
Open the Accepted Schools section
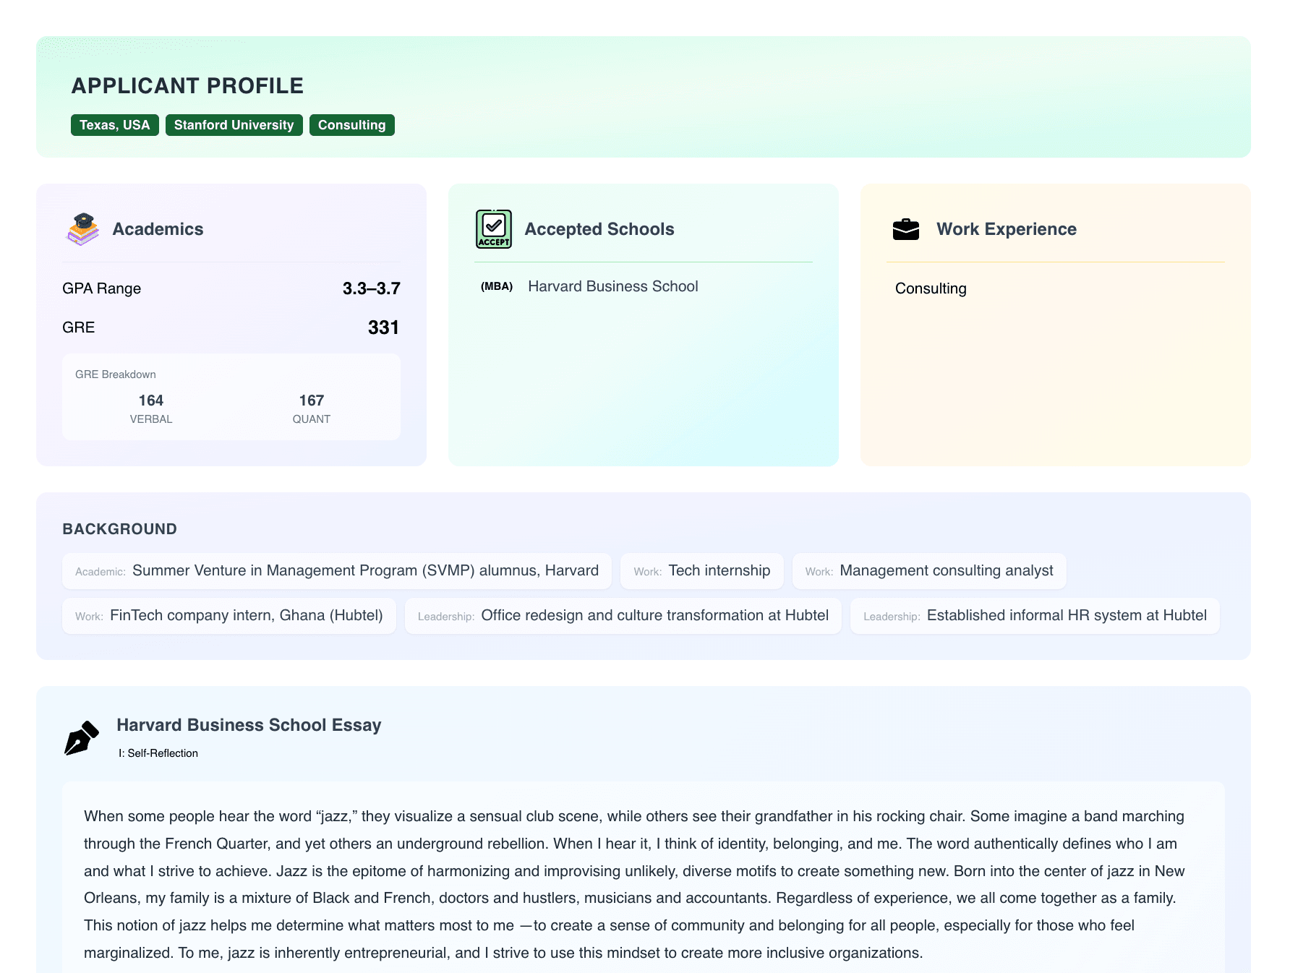[x=599, y=228]
